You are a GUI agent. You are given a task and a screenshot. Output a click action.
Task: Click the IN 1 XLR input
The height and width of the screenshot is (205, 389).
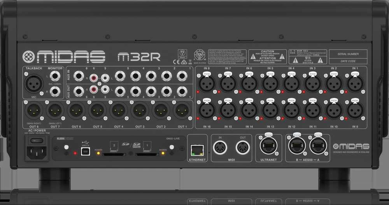pyautogui.click(x=355, y=84)
